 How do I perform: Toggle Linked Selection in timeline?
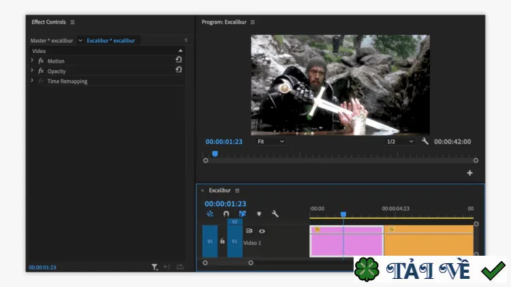tap(243, 214)
